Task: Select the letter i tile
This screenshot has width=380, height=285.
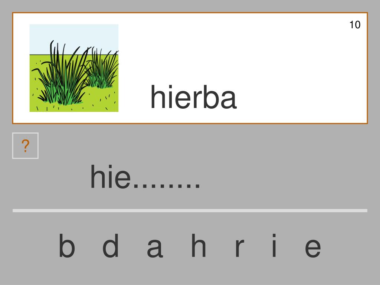Action: pos(274,246)
